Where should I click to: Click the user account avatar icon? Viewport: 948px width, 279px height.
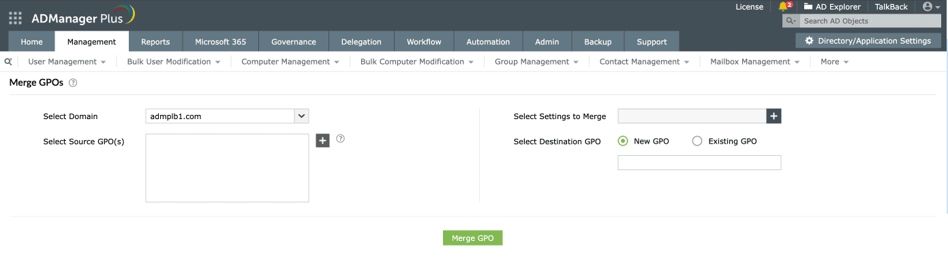click(927, 7)
